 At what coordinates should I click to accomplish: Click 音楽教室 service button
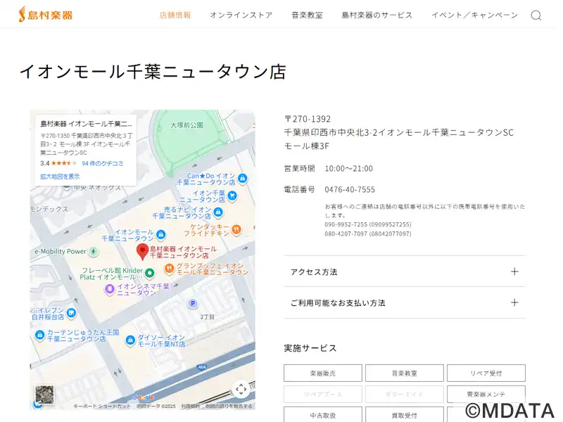click(x=404, y=373)
